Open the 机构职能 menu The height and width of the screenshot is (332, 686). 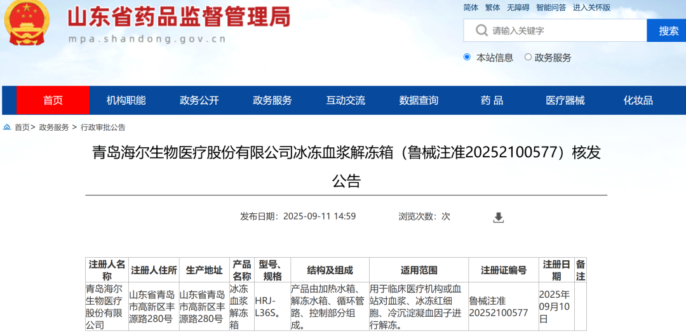click(126, 100)
